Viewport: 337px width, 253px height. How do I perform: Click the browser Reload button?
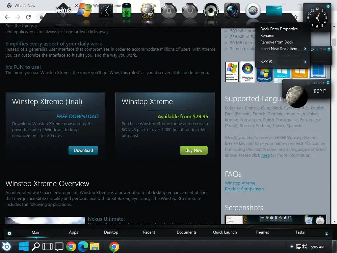pos(28,17)
